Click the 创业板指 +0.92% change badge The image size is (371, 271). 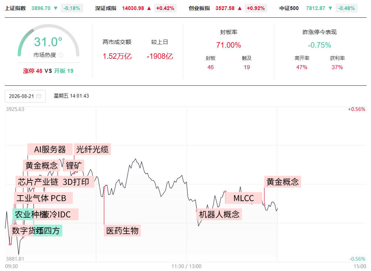(x=256, y=8)
